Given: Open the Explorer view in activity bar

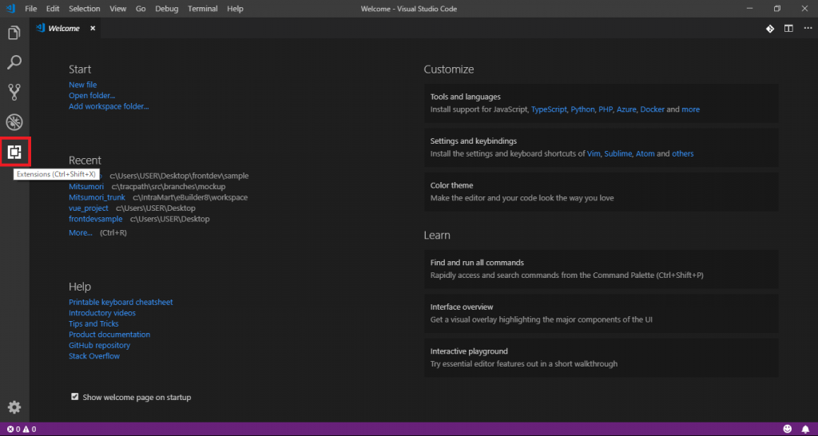Looking at the screenshot, I should 14,34.
